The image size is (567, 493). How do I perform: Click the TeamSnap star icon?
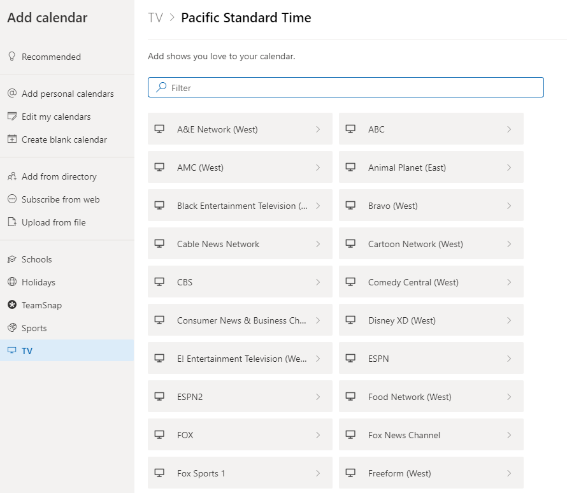point(11,305)
